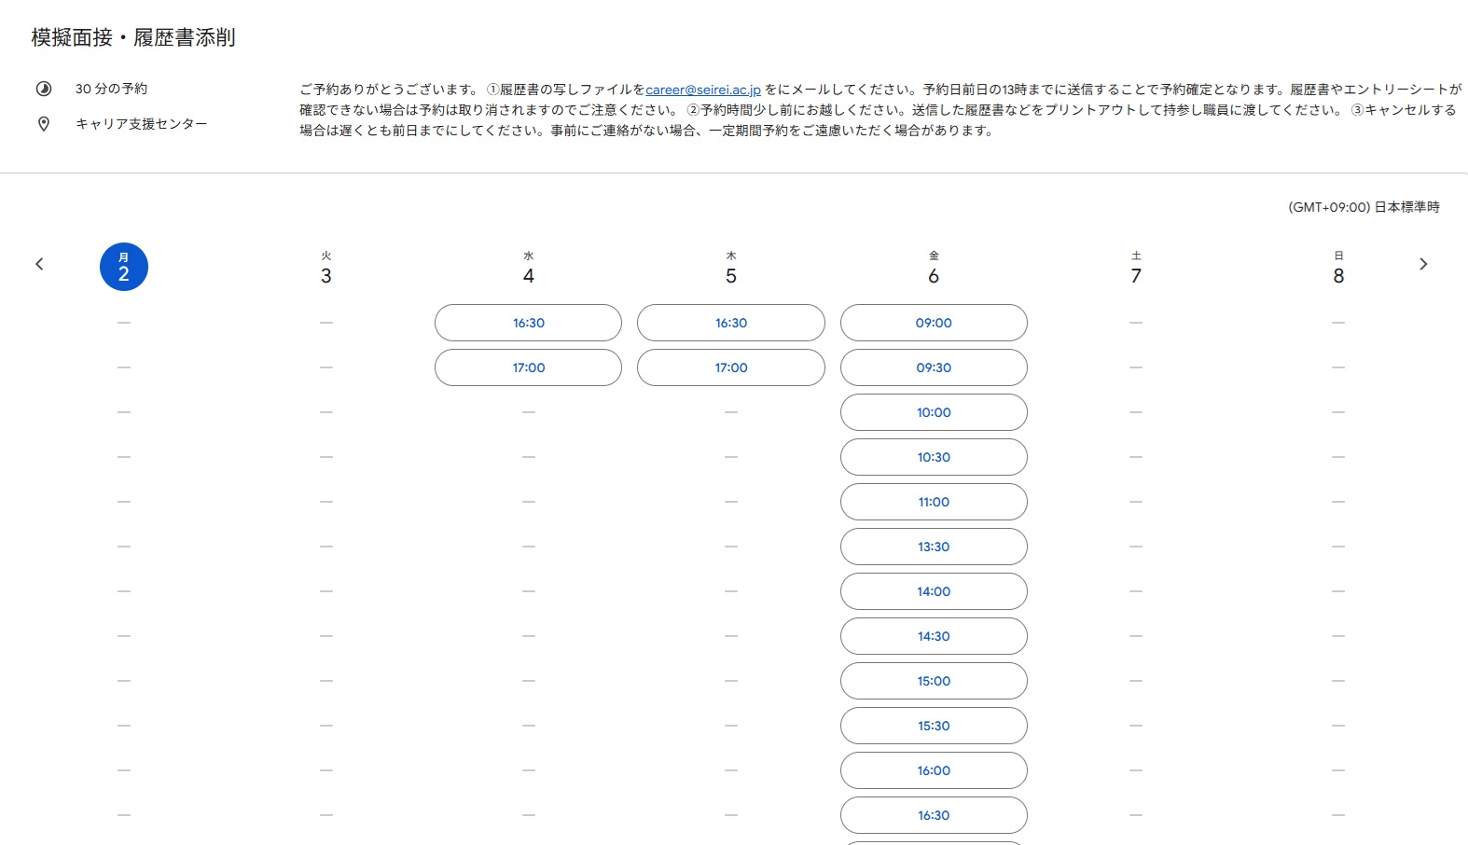Click the clock icon beside 30 分の予約

pos(44,89)
